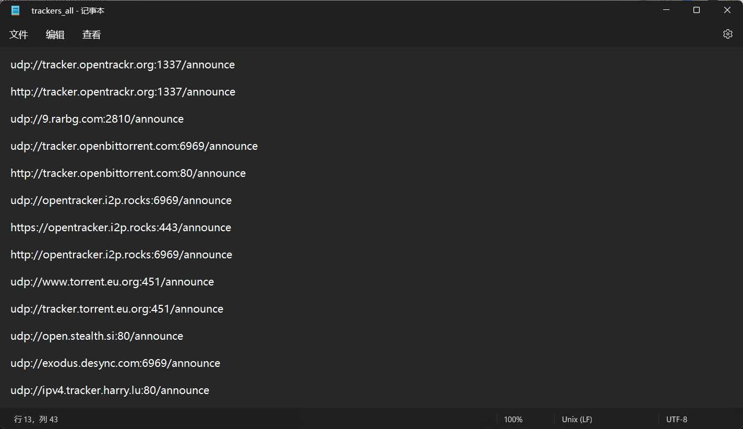Place cursor on the open.stealth.si:80 line
The image size is (743, 429).
click(97, 336)
